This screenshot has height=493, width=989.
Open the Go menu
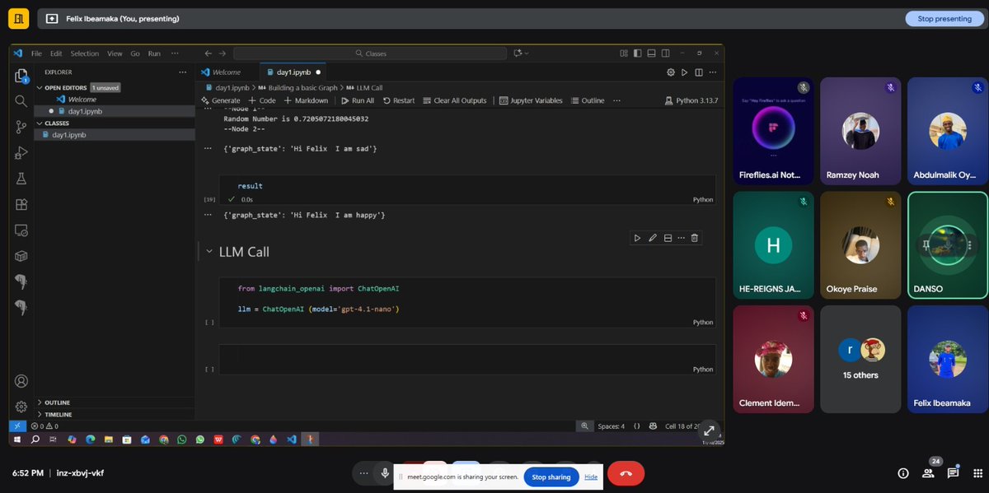[x=135, y=53]
